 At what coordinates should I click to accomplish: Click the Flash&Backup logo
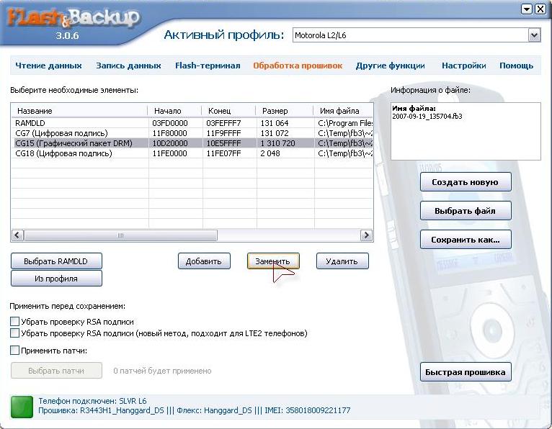[74, 18]
